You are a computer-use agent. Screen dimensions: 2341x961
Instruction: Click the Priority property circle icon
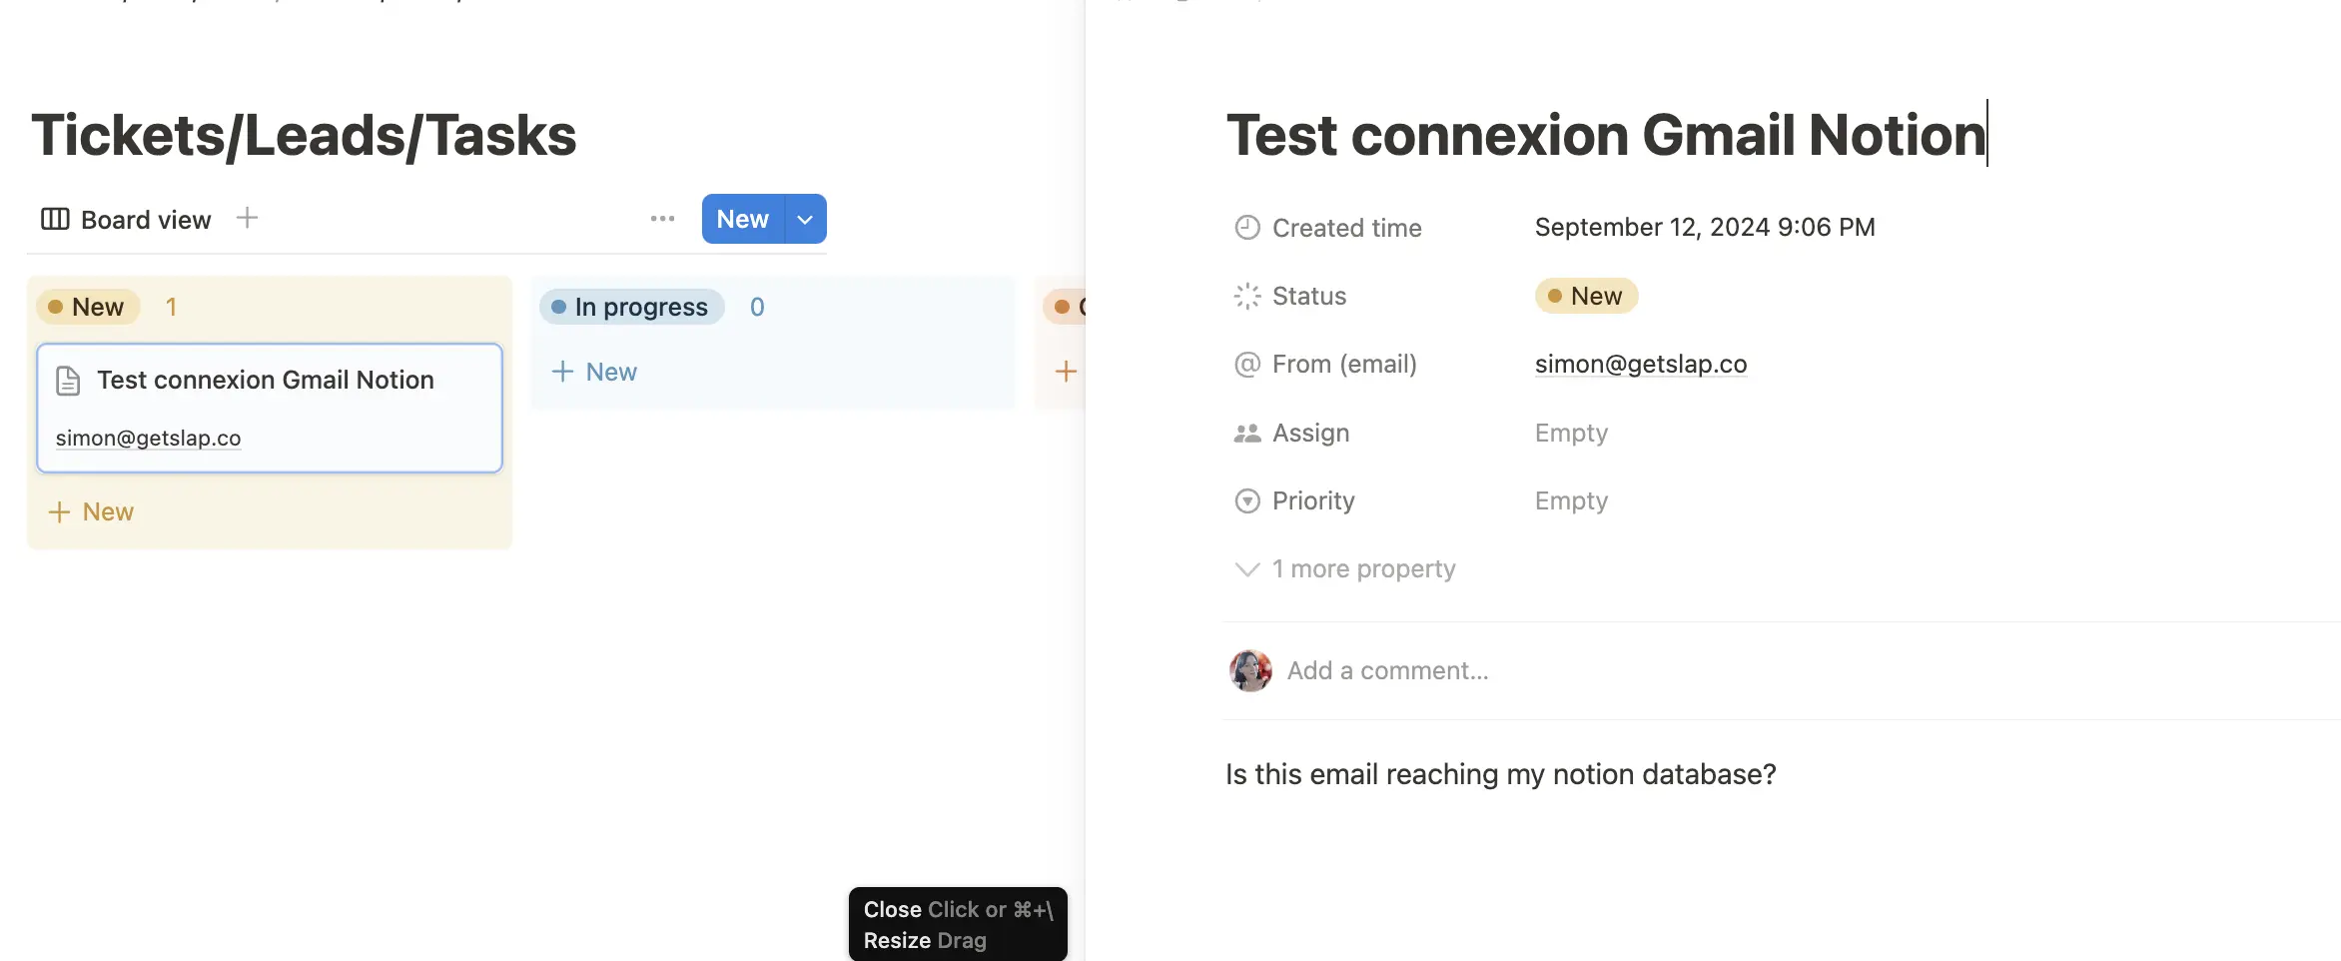[1247, 501]
